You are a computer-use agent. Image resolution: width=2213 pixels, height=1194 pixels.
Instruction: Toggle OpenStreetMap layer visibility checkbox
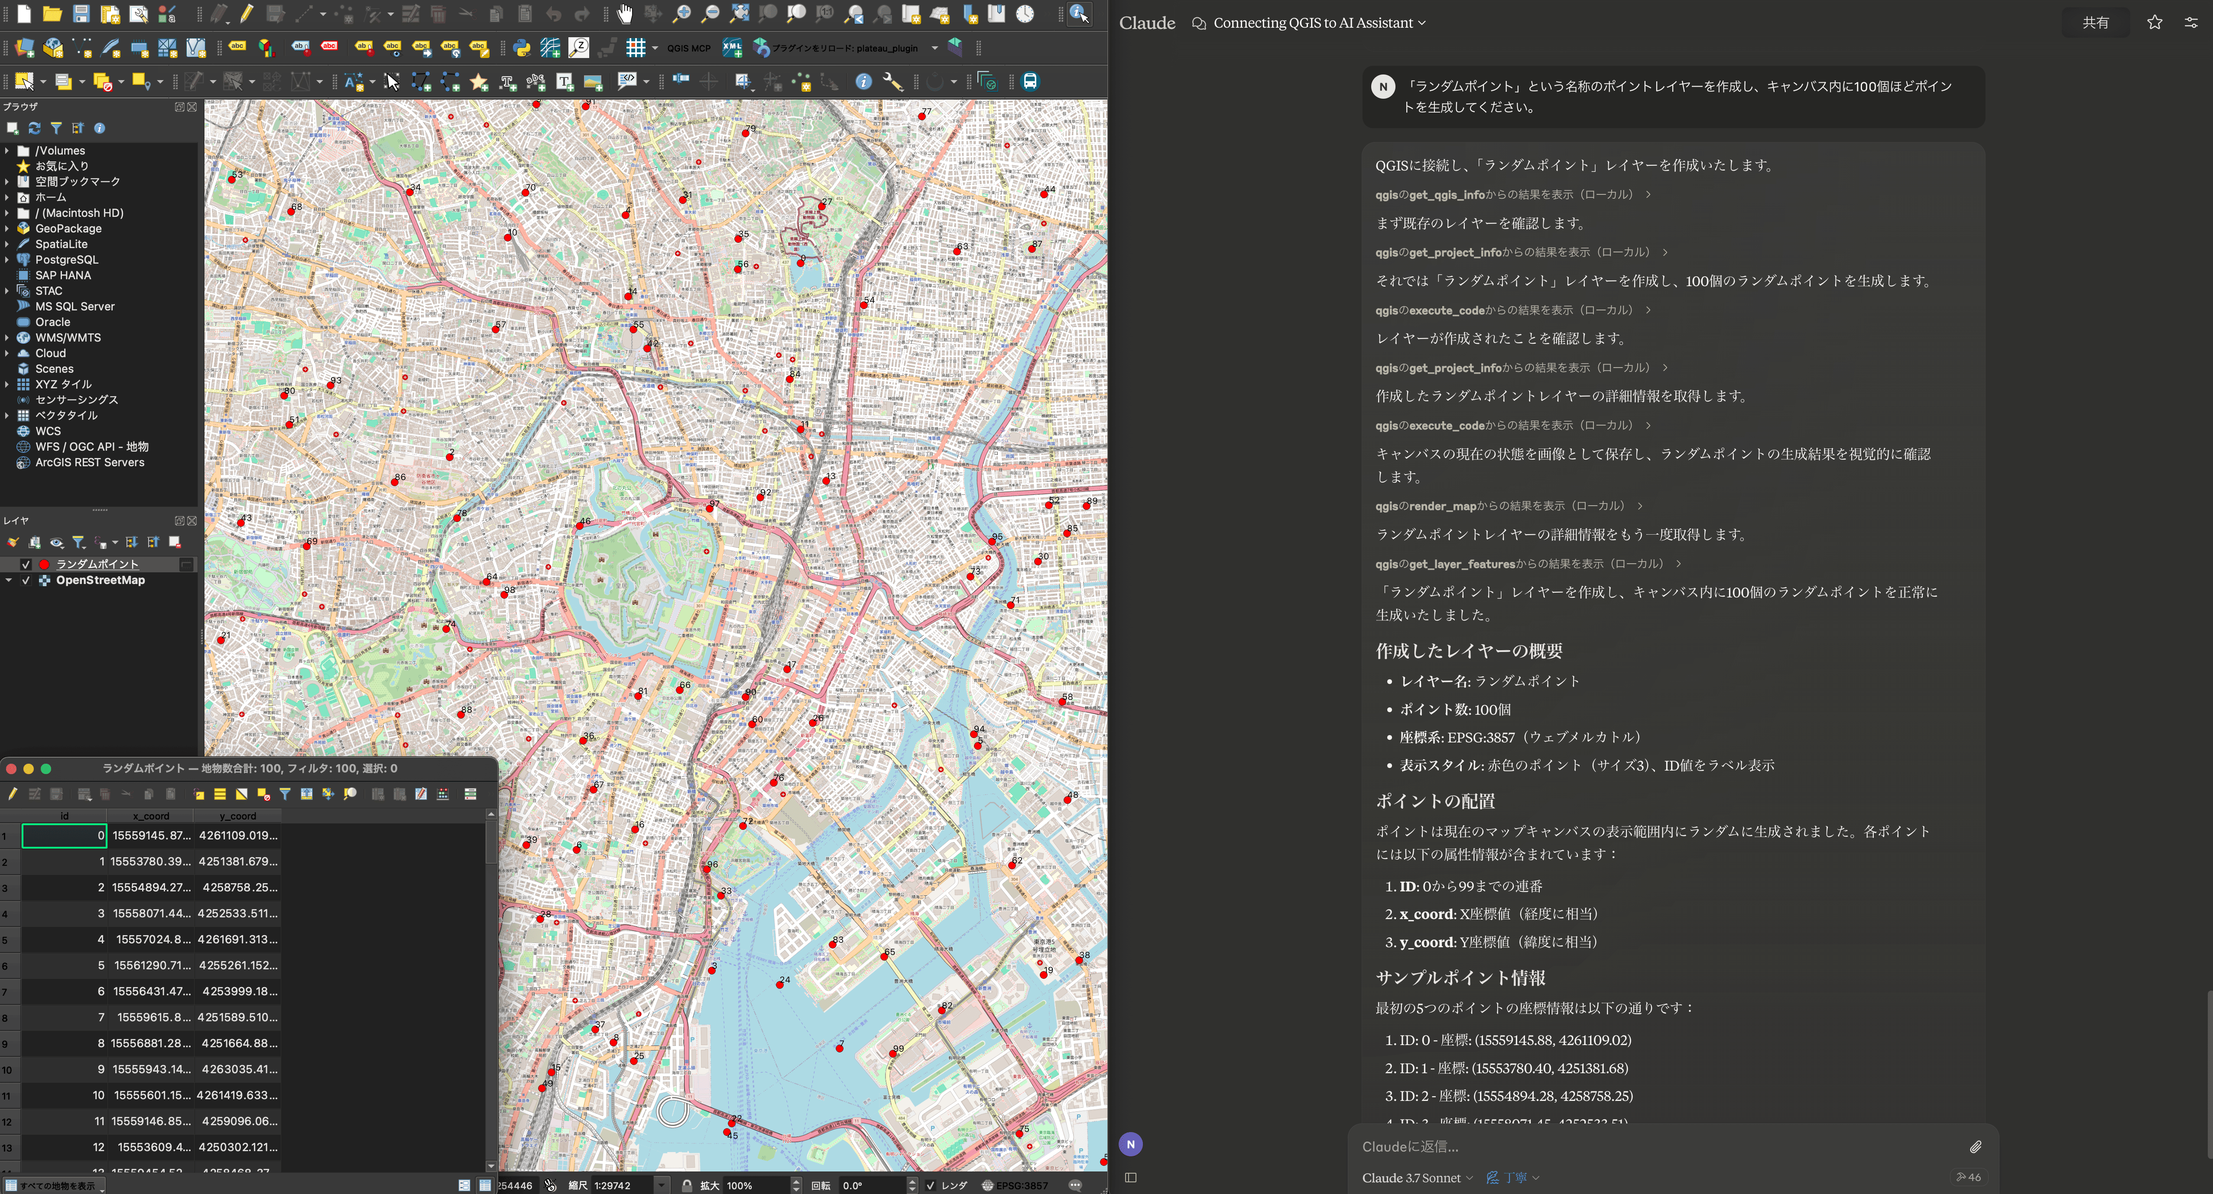tap(26, 581)
